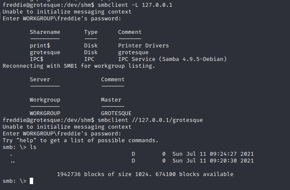Viewport: 290px width, 190px height.
Task: Click the "IPC$" share name
Action: [37, 59]
